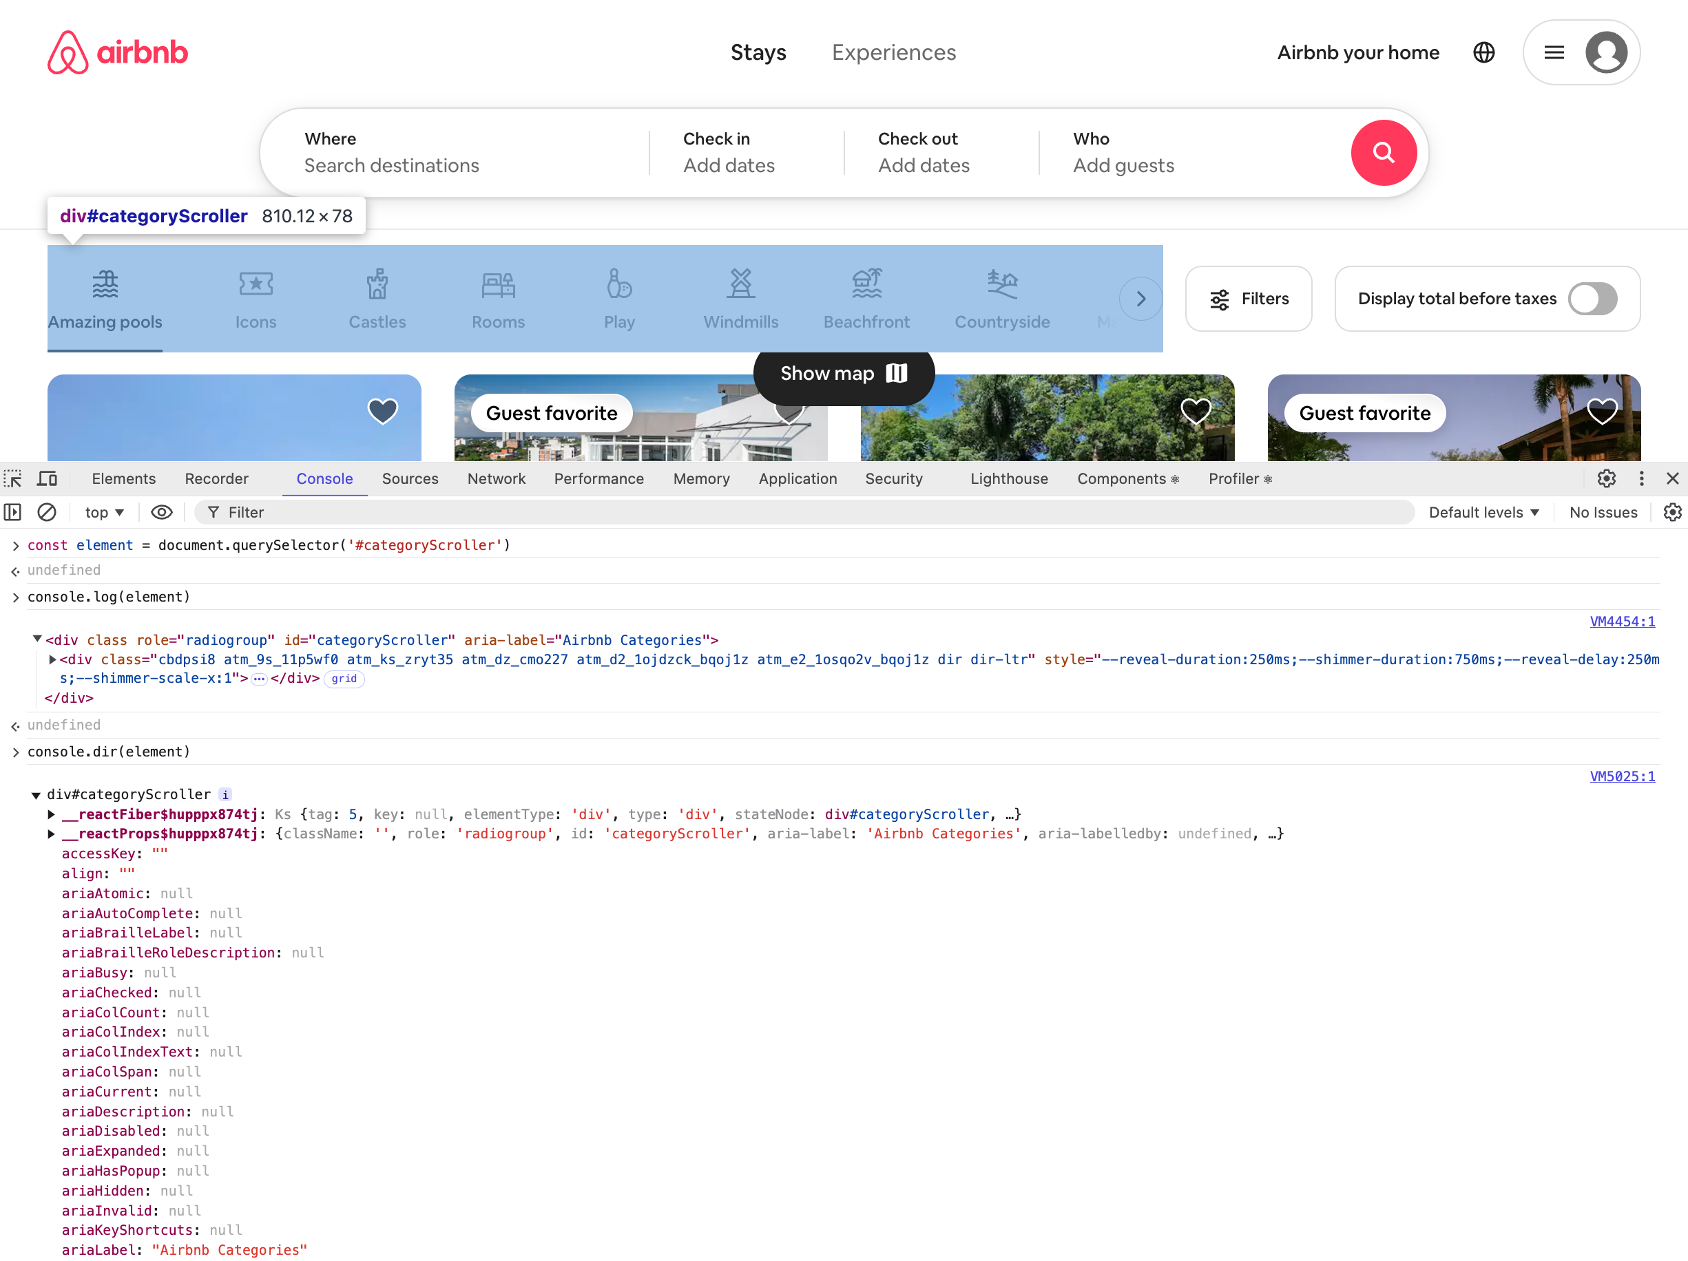Activate DevTools inspect element picker
The height and width of the screenshot is (1261, 1688).
click(x=12, y=478)
